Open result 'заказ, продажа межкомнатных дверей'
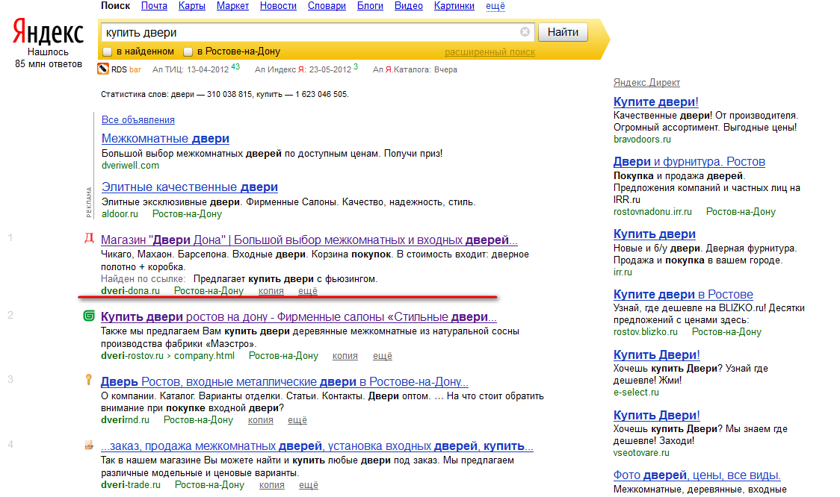840x497 pixels. tap(317, 446)
